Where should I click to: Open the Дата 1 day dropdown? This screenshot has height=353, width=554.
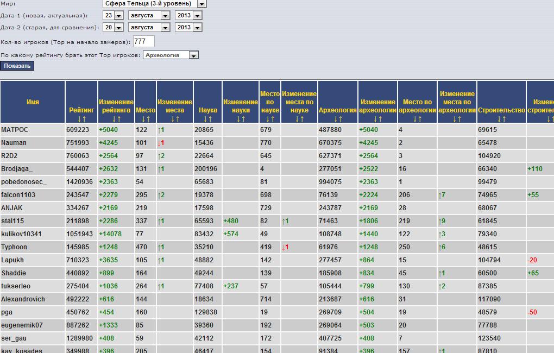(x=118, y=16)
